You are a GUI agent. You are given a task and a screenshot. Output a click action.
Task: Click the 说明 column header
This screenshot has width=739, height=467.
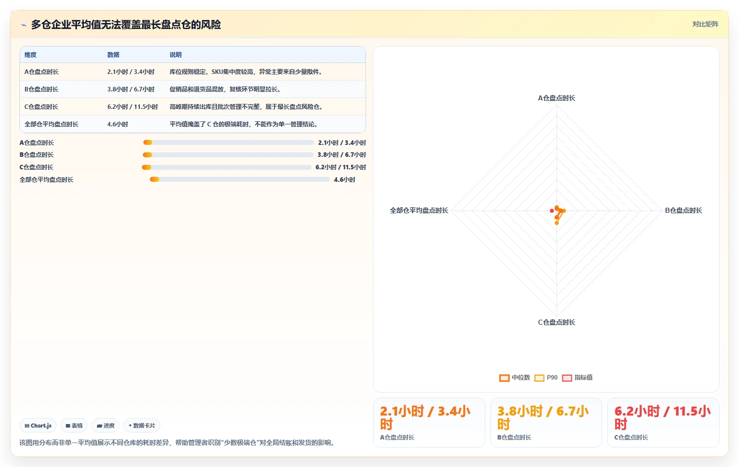coord(176,55)
